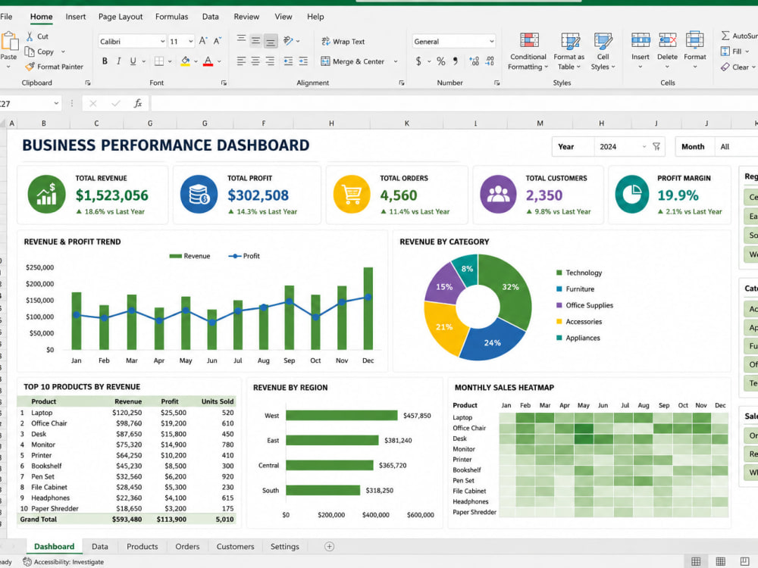Click the Year filter funnel icon

[x=656, y=146]
